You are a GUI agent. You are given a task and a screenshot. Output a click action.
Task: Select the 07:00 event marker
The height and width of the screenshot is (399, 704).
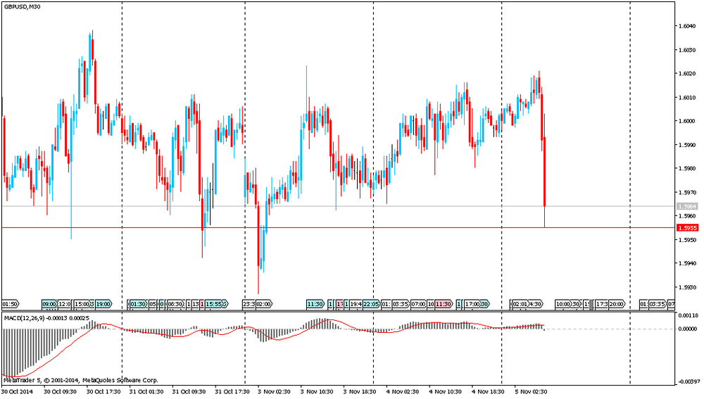click(418, 304)
